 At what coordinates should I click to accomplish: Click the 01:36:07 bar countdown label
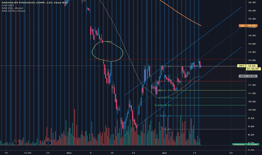[x=253, y=69]
